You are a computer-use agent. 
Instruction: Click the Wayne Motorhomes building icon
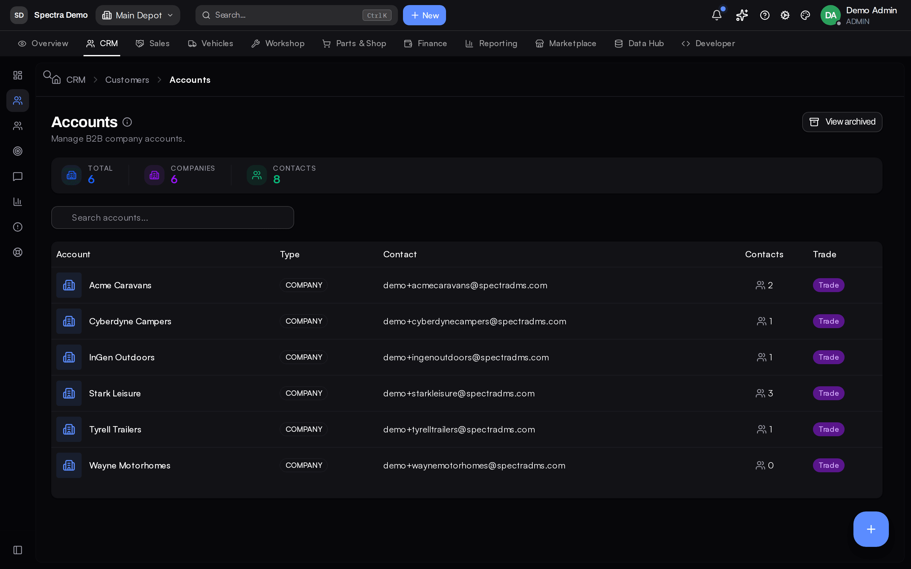pos(69,466)
